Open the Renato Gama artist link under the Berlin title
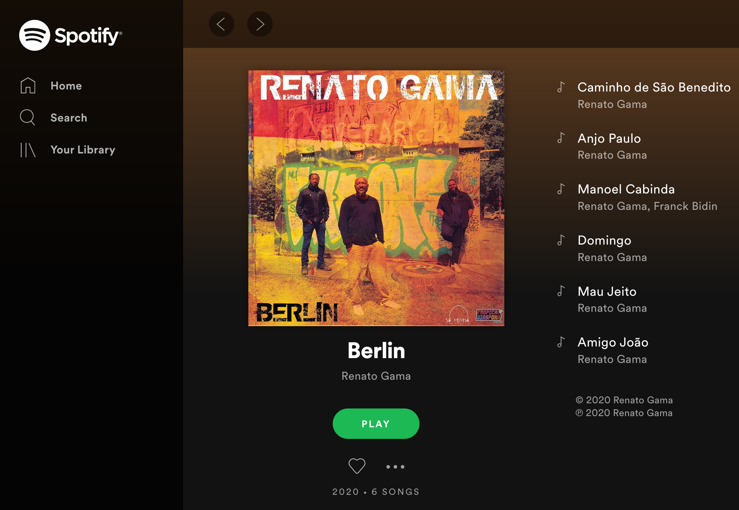 point(376,376)
